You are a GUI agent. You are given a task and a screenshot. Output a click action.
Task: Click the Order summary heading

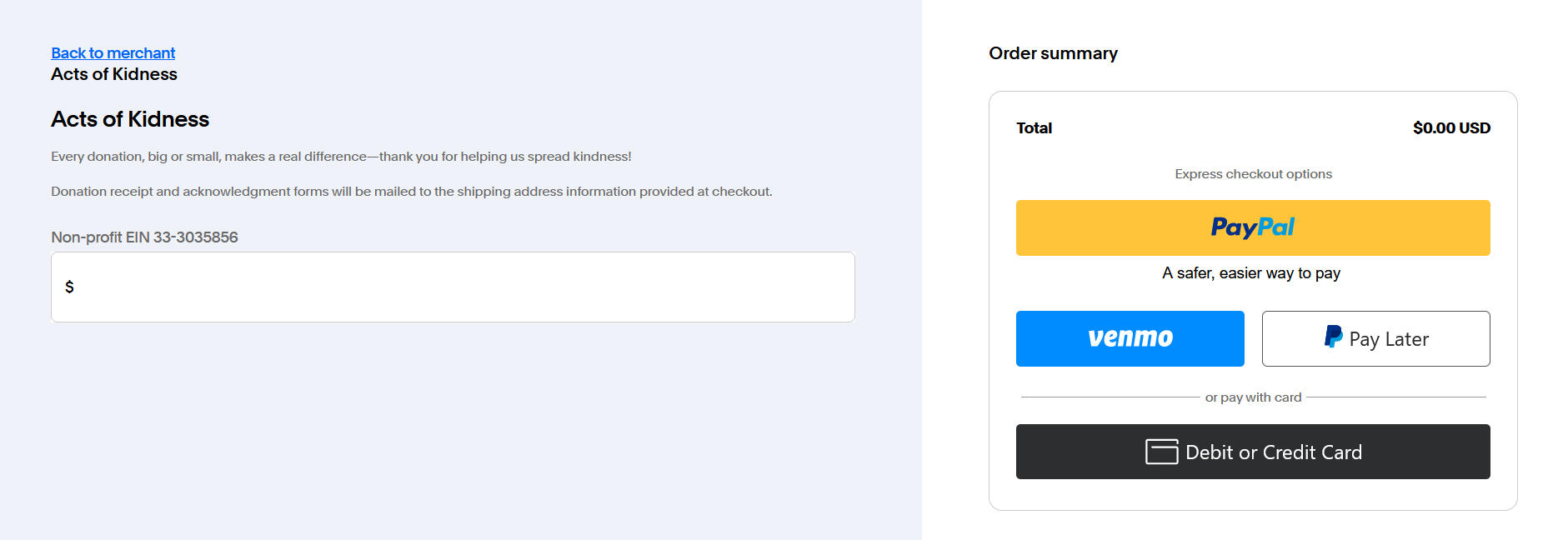pyautogui.click(x=1053, y=53)
